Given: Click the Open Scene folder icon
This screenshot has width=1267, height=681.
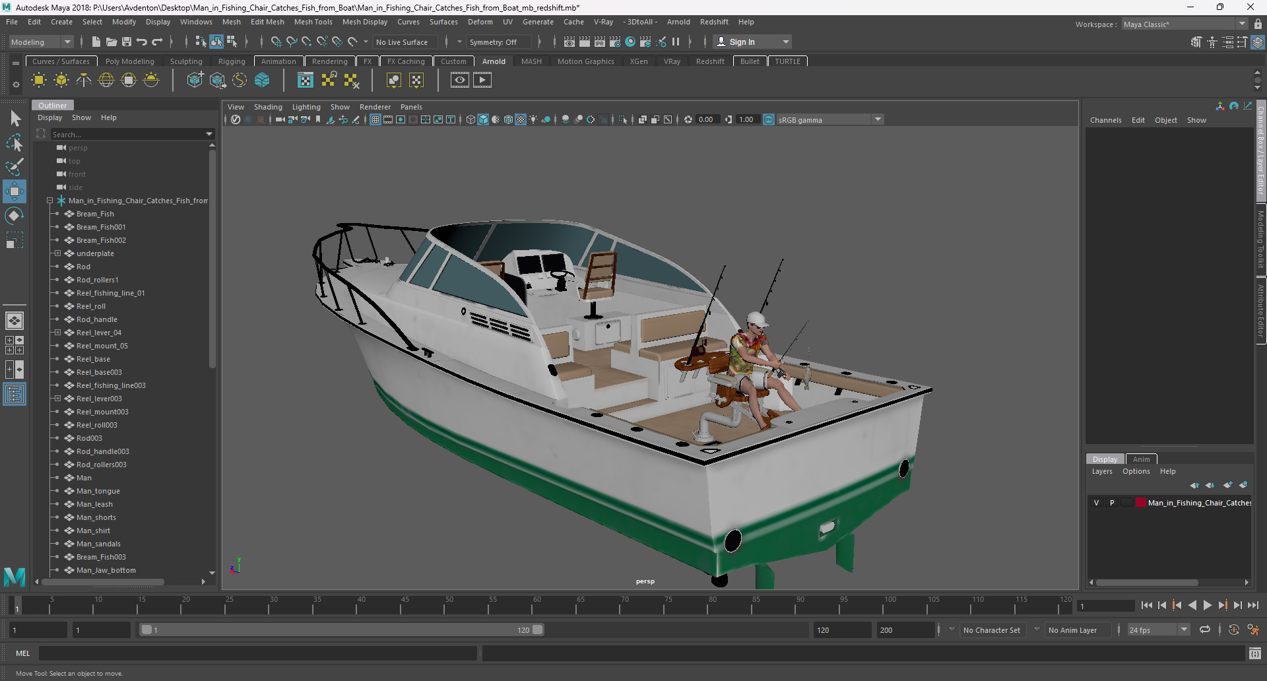Looking at the screenshot, I should [112, 42].
